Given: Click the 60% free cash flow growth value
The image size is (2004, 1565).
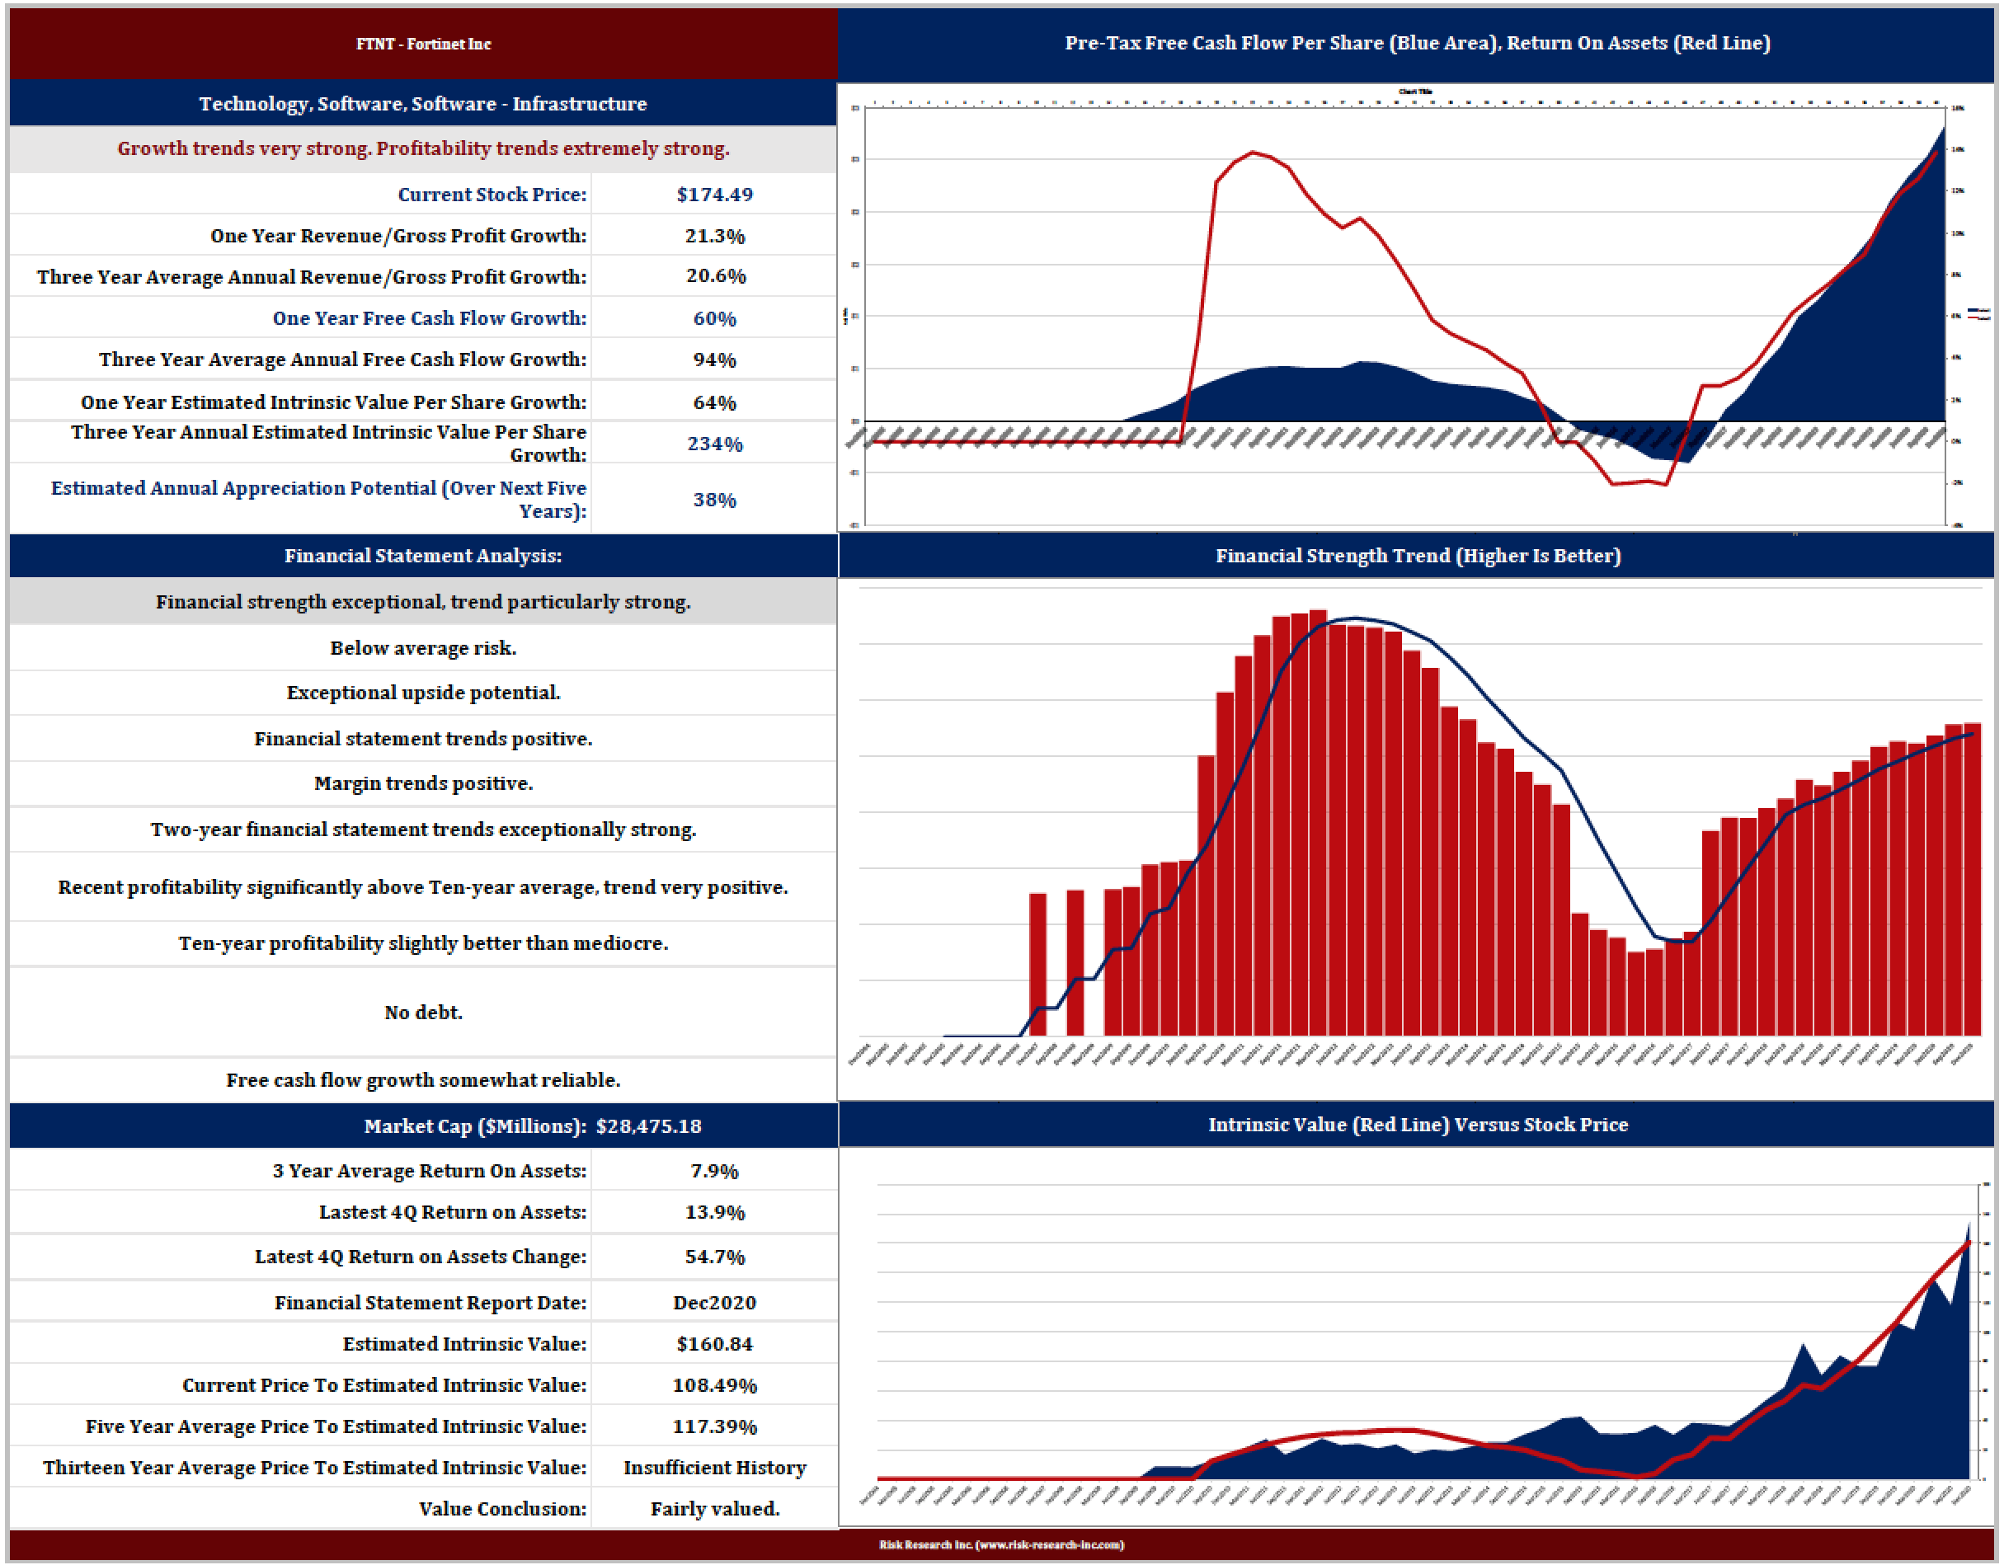Looking at the screenshot, I should pyautogui.click(x=715, y=318).
